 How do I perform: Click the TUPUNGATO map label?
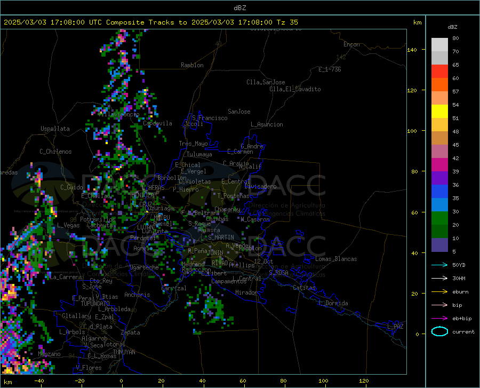click(95, 304)
